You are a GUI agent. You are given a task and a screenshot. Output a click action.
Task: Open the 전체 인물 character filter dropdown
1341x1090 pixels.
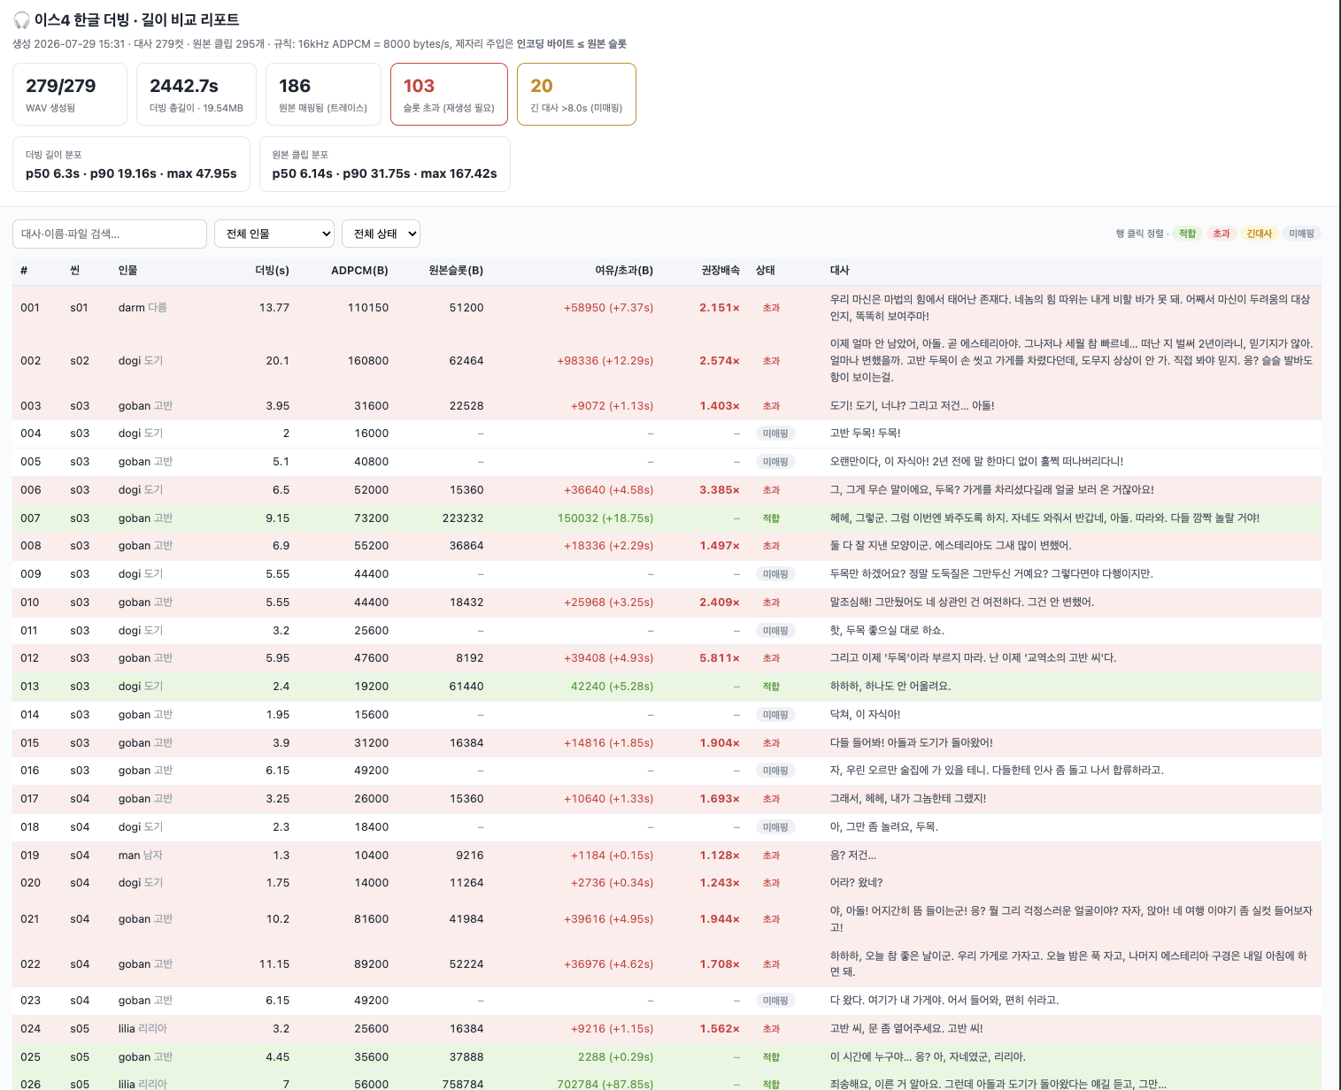(274, 234)
